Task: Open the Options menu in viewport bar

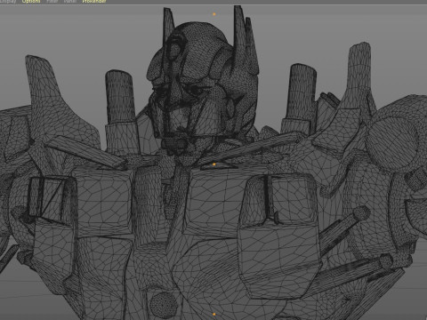Action: tap(31, 1)
